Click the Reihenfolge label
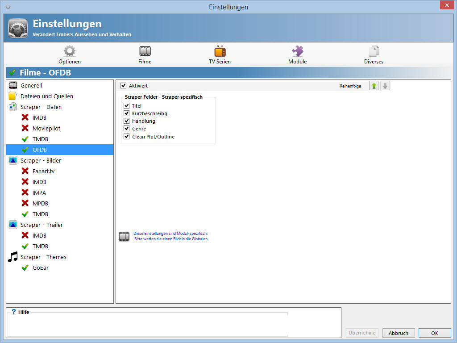 (x=350, y=86)
